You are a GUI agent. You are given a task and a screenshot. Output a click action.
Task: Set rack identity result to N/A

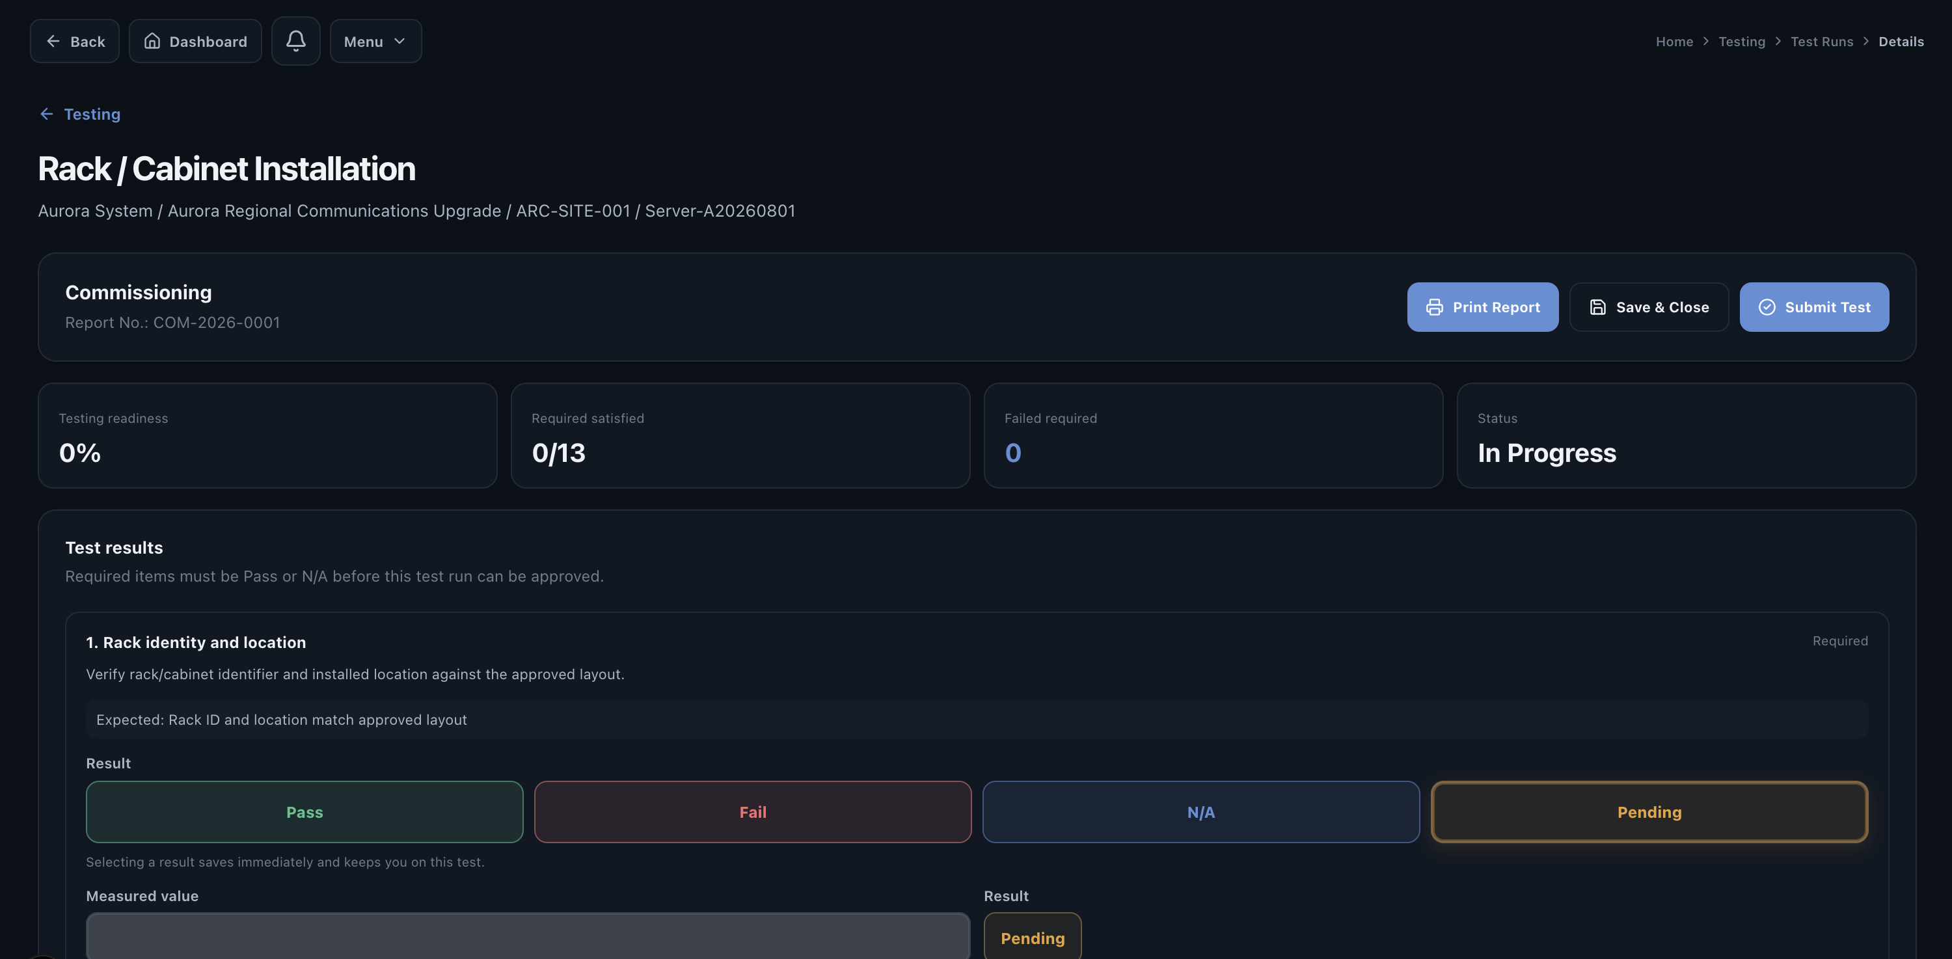tap(1200, 811)
